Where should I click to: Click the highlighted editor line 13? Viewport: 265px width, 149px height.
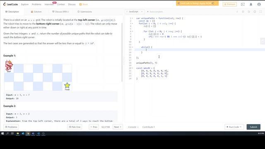click(200, 50)
